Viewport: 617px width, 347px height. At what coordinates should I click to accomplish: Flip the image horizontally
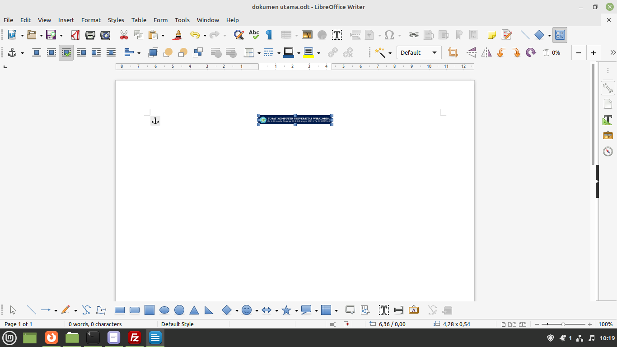[x=486, y=53]
